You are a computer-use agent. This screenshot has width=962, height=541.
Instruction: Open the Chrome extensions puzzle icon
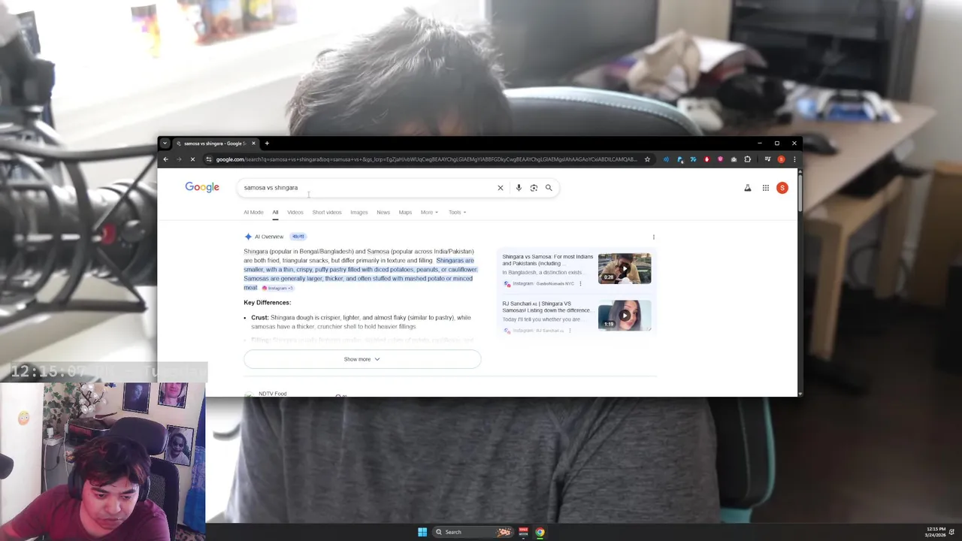tap(747, 159)
